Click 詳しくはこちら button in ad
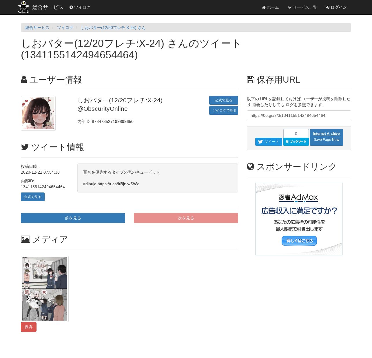The height and width of the screenshot is (358, 372). 299,241
